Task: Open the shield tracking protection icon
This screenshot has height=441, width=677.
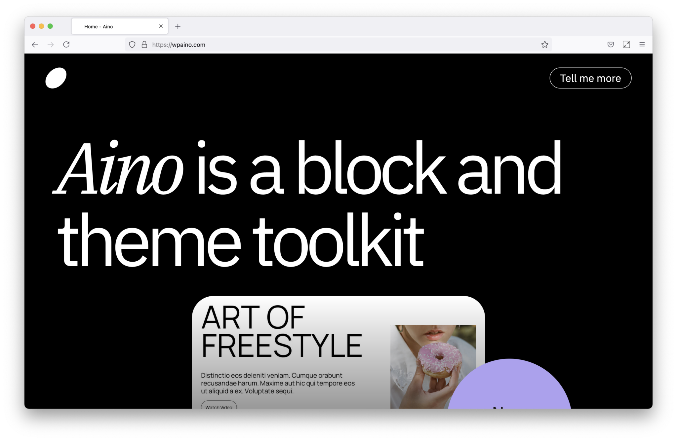Action: [132, 45]
